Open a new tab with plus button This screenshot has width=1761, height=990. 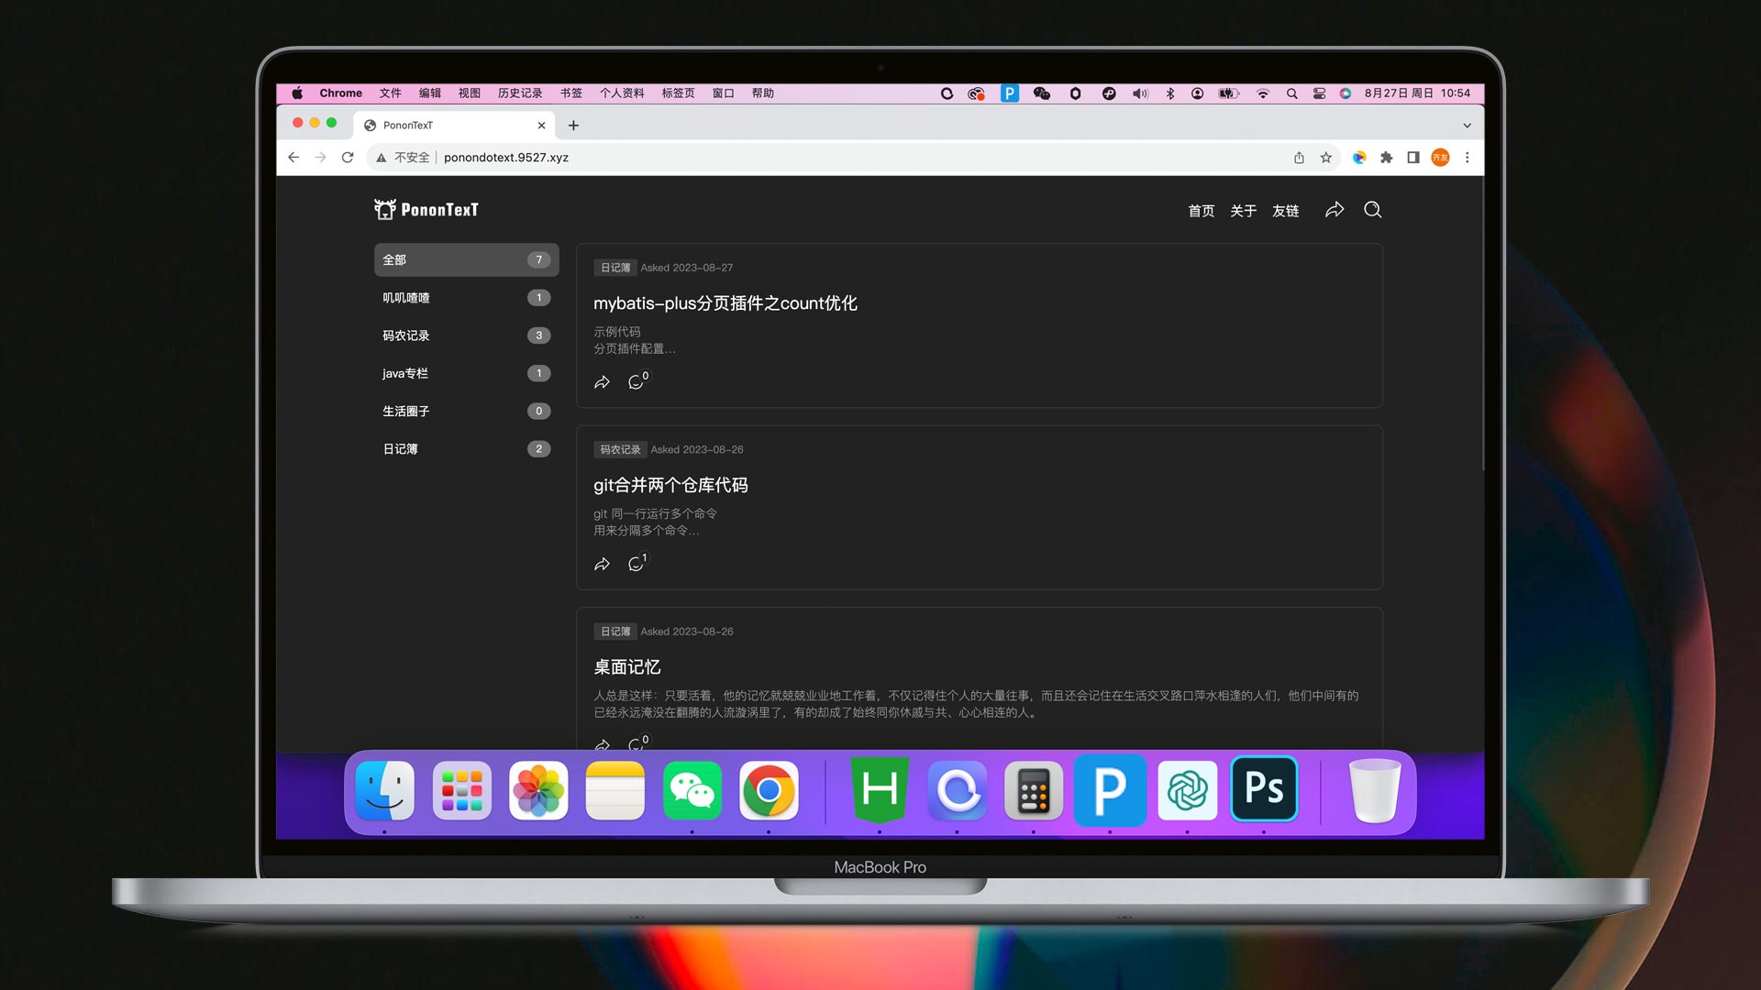tap(573, 126)
